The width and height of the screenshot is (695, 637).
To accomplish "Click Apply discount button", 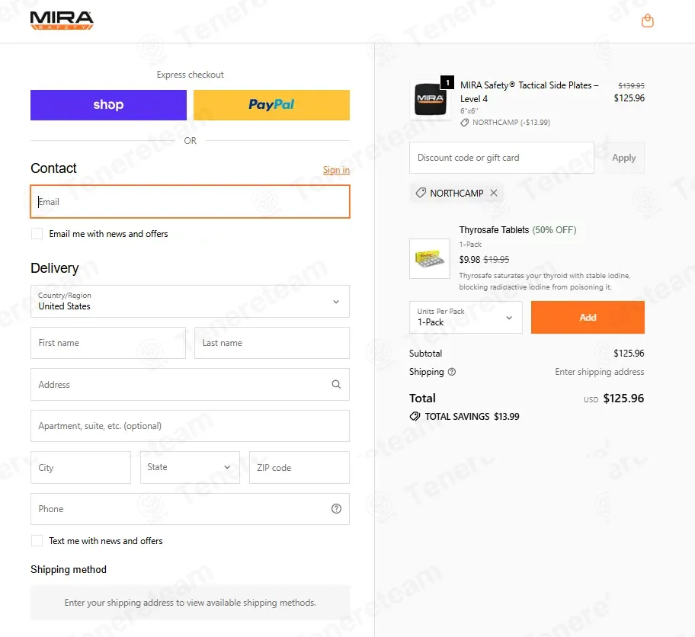I will [x=623, y=158].
